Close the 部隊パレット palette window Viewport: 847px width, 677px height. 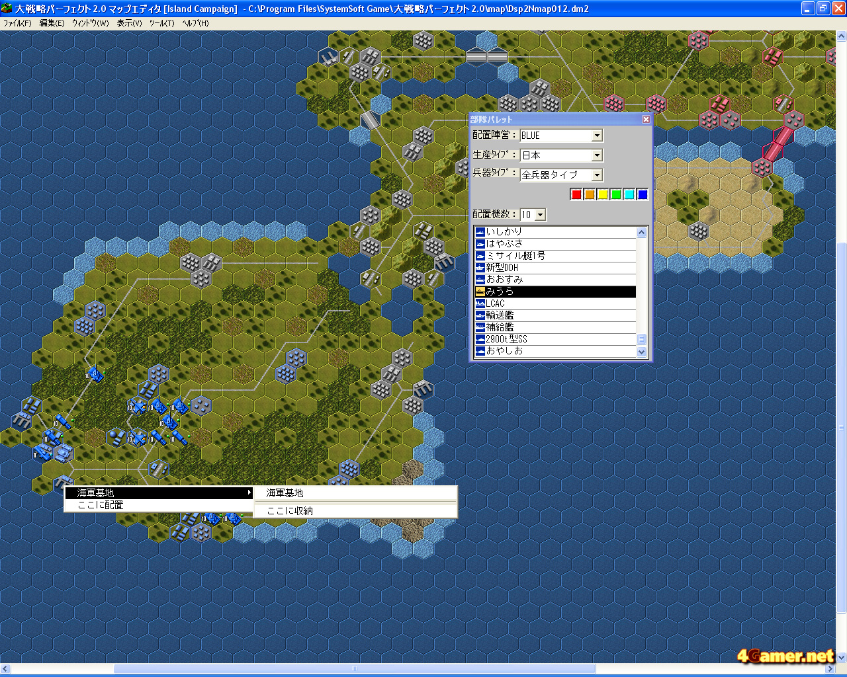coord(646,119)
